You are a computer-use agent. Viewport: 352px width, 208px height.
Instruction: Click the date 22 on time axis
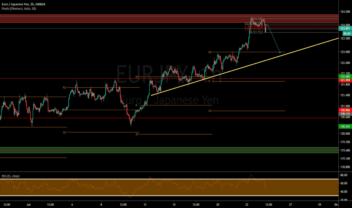247,205
